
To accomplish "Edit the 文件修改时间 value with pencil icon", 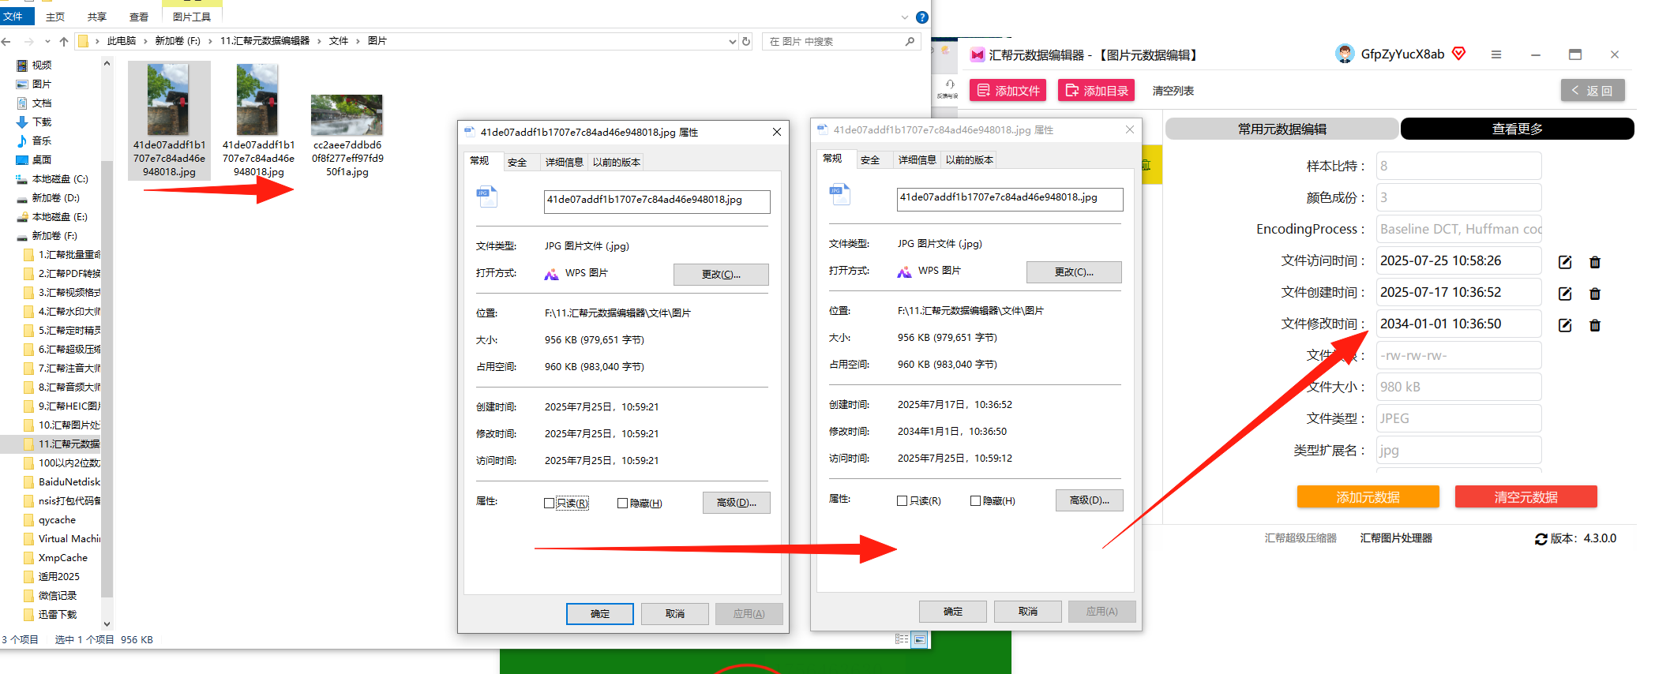I will pos(1565,325).
